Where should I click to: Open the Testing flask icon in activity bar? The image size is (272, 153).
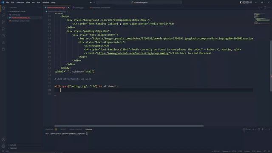click(x=3, y=42)
